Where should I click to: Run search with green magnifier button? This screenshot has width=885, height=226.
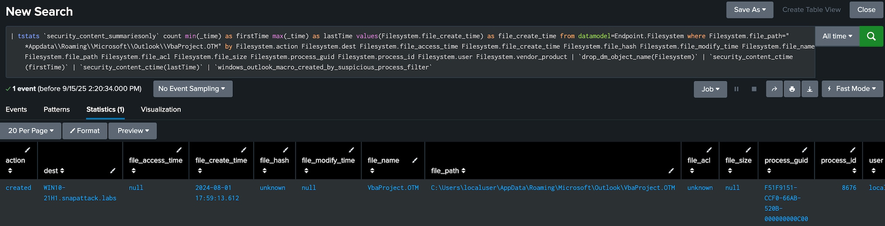coord(871,36)
